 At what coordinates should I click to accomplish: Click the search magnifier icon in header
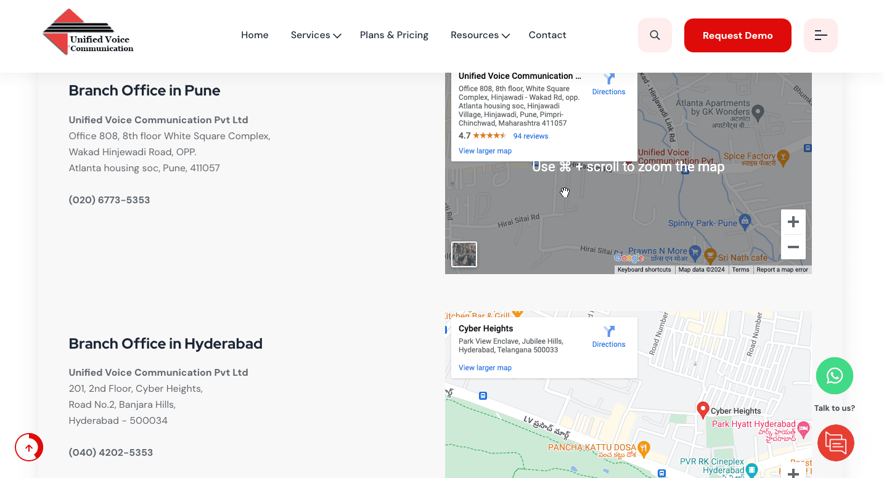655,35
